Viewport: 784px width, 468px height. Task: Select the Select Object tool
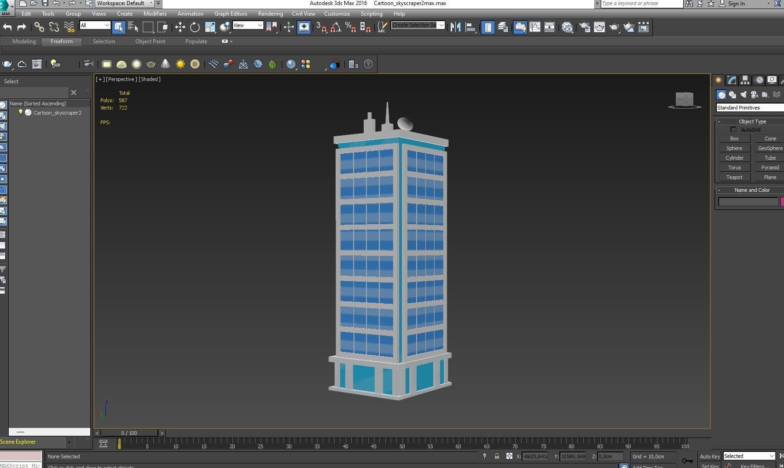coord(118,27)
